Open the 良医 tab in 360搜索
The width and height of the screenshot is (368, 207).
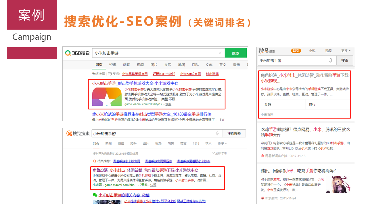[x=168, y=65]
